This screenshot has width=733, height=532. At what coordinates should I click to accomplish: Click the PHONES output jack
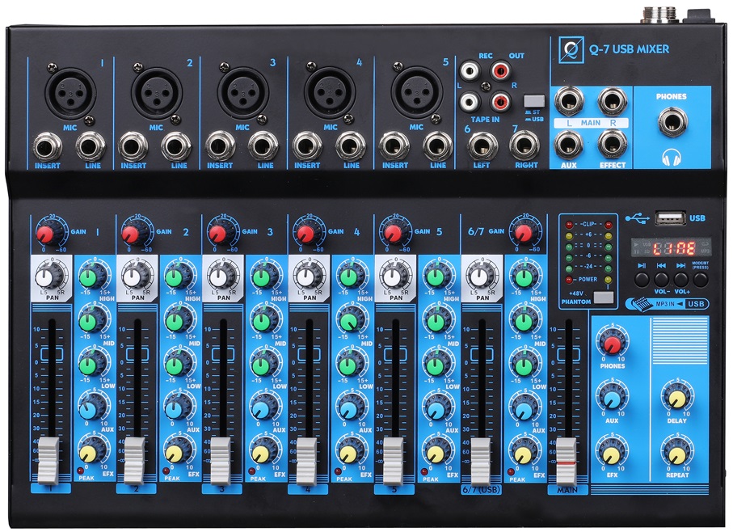coord(671,121)
